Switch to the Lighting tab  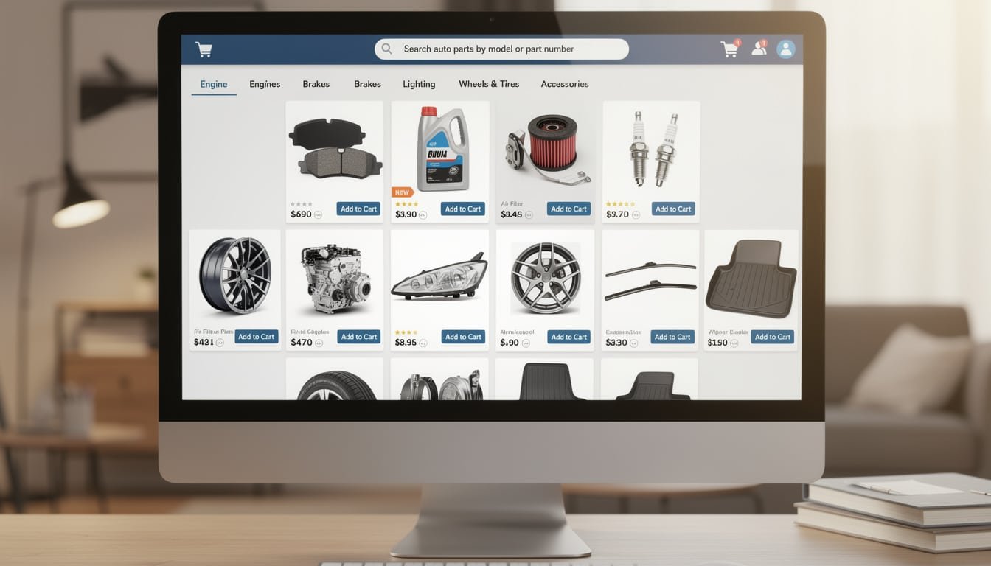click(x=419, y=84)
